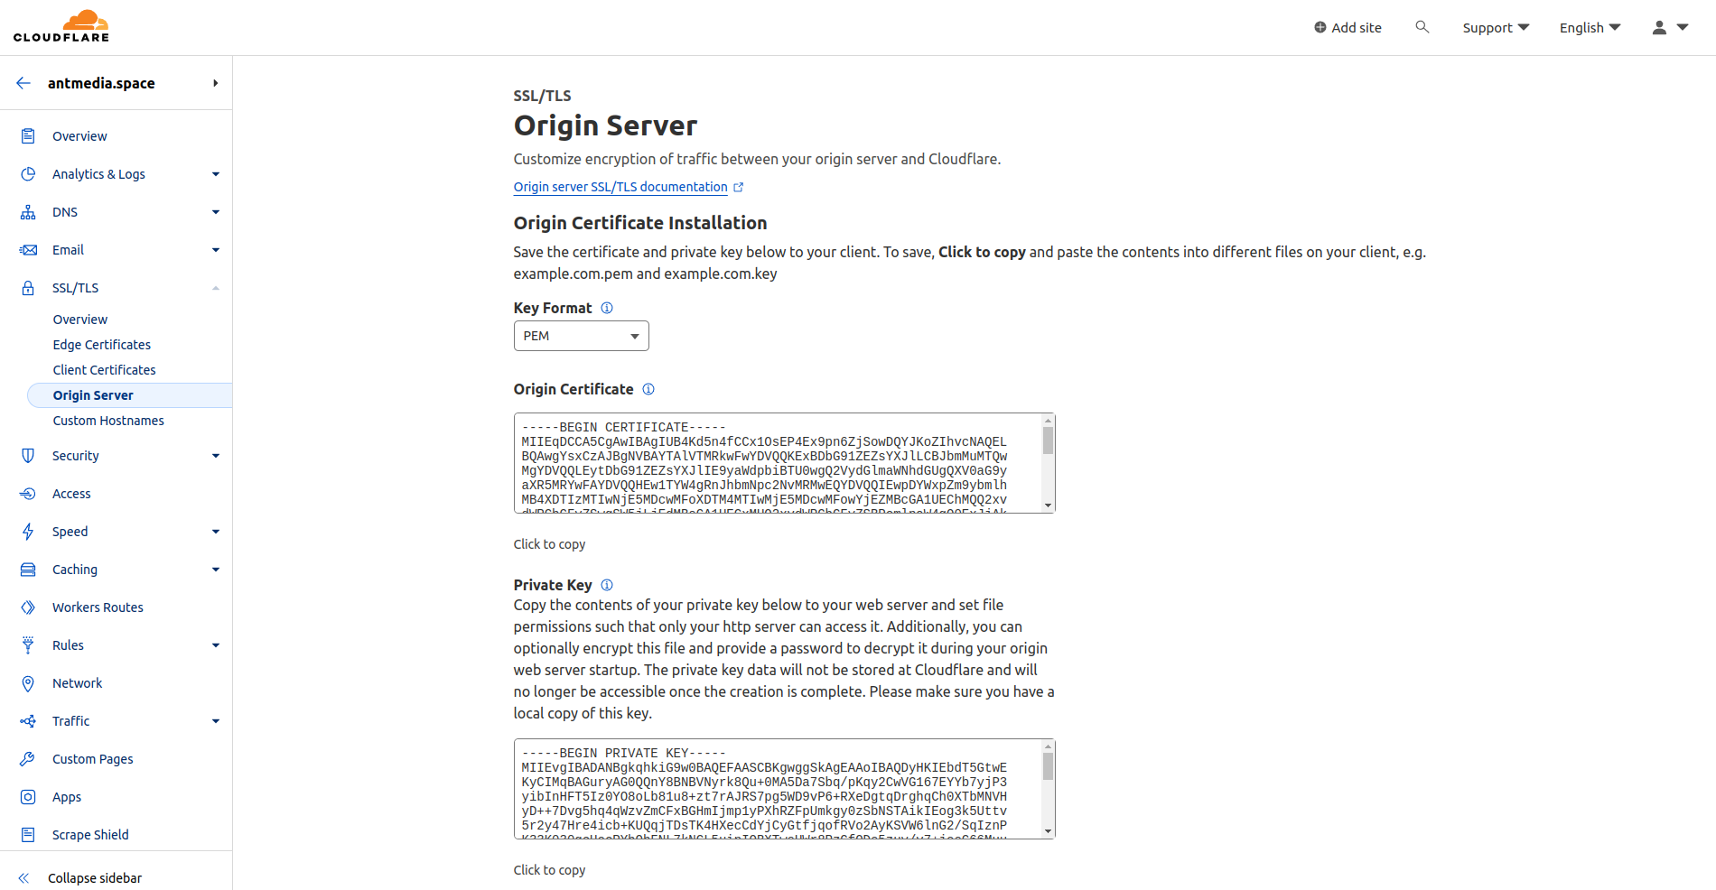Open the Key Format PEM dropdown
Screen dimensions: 1716x890
(581, 336)
